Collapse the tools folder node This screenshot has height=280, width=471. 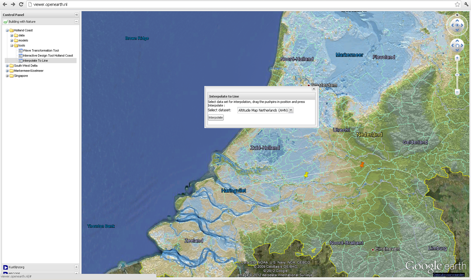coord(12,45)
